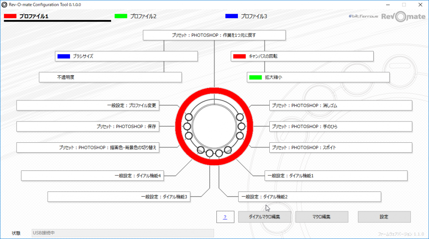The width and height of the screenshot is (429, 239).
Task: Click the dial button linked to ダイアル機能2
Action: pyautogui.click(x=219, y=153)
